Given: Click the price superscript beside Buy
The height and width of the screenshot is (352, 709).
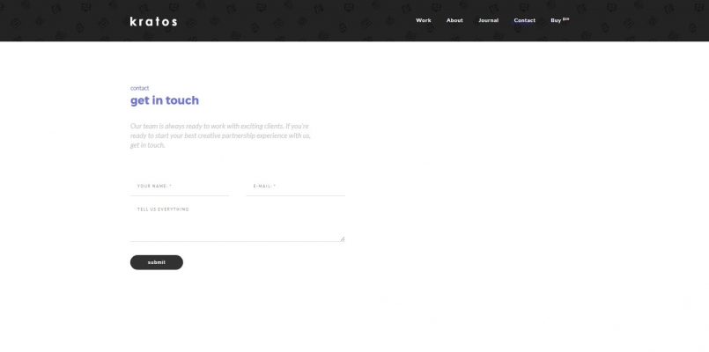Looking at the screenshot, I should click(x=565, y=18).
